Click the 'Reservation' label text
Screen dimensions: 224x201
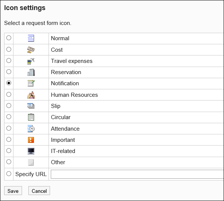[66, 72]
